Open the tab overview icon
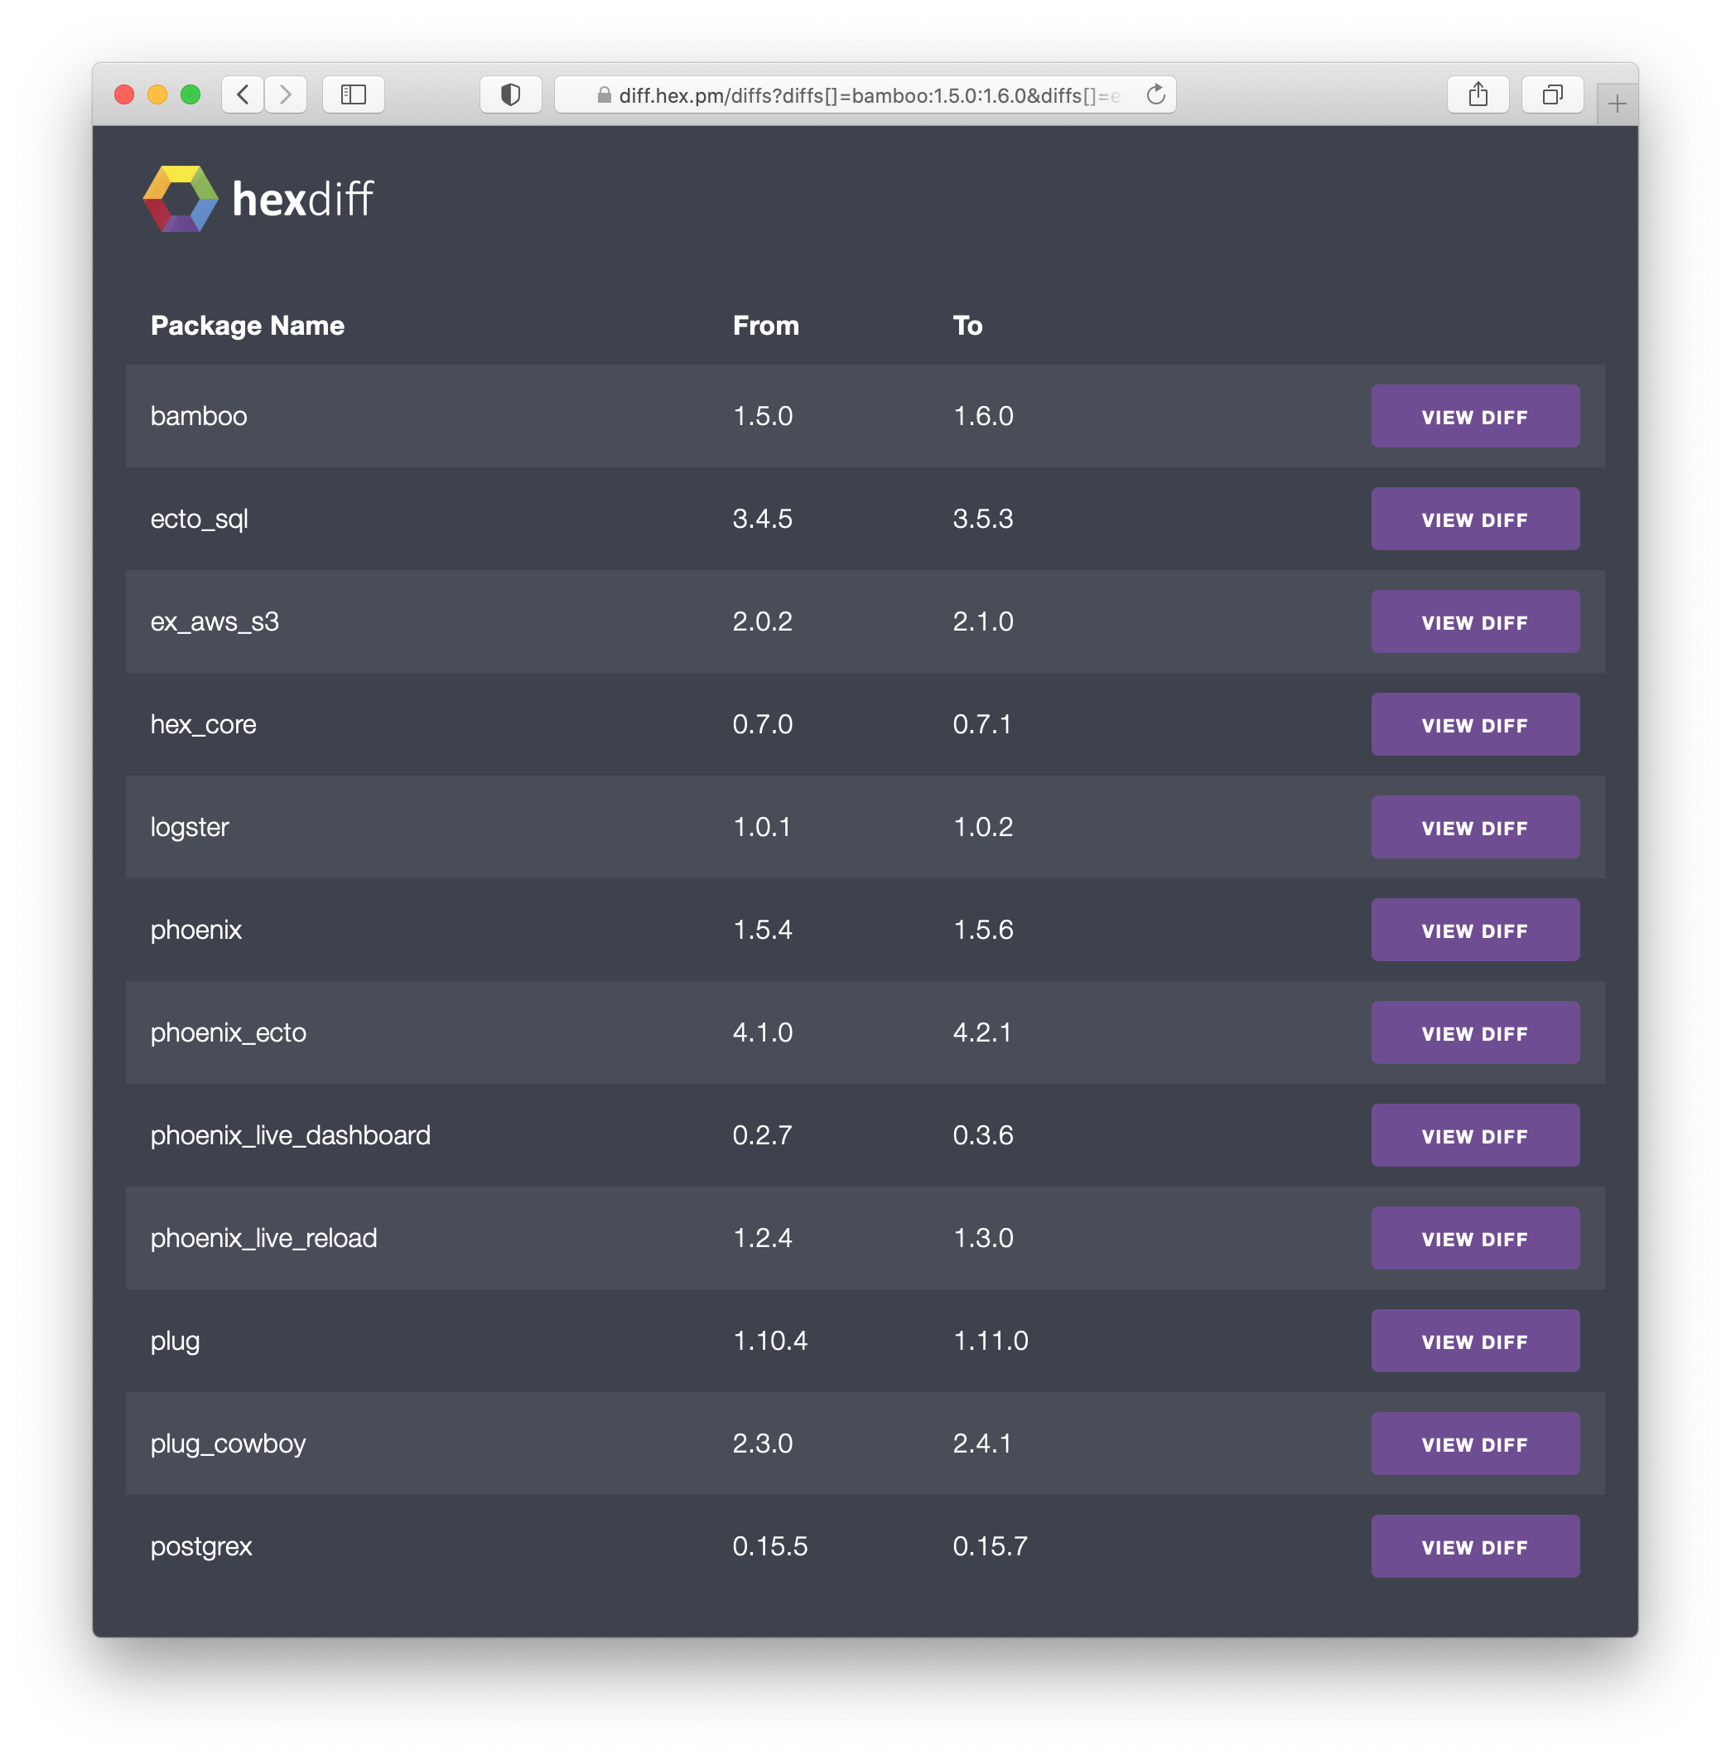 coord(1552,94)
